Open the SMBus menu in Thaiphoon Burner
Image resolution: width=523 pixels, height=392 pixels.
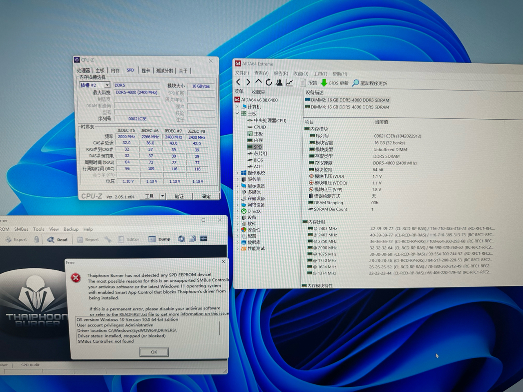coord(21,229)
